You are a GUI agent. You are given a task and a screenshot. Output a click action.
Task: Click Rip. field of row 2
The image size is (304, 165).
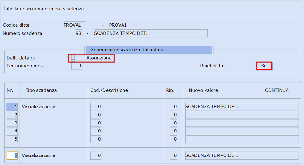[x=174, y=115]
